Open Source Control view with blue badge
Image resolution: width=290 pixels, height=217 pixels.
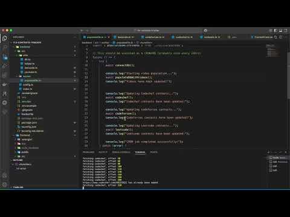5,57
